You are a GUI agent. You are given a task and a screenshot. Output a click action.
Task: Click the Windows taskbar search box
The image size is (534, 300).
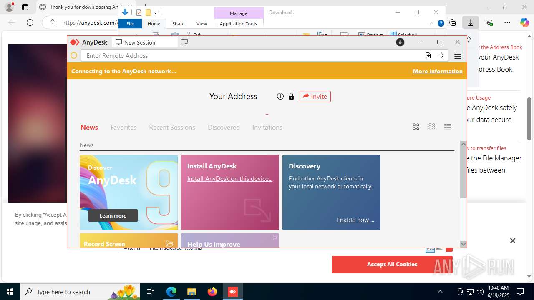79,292
